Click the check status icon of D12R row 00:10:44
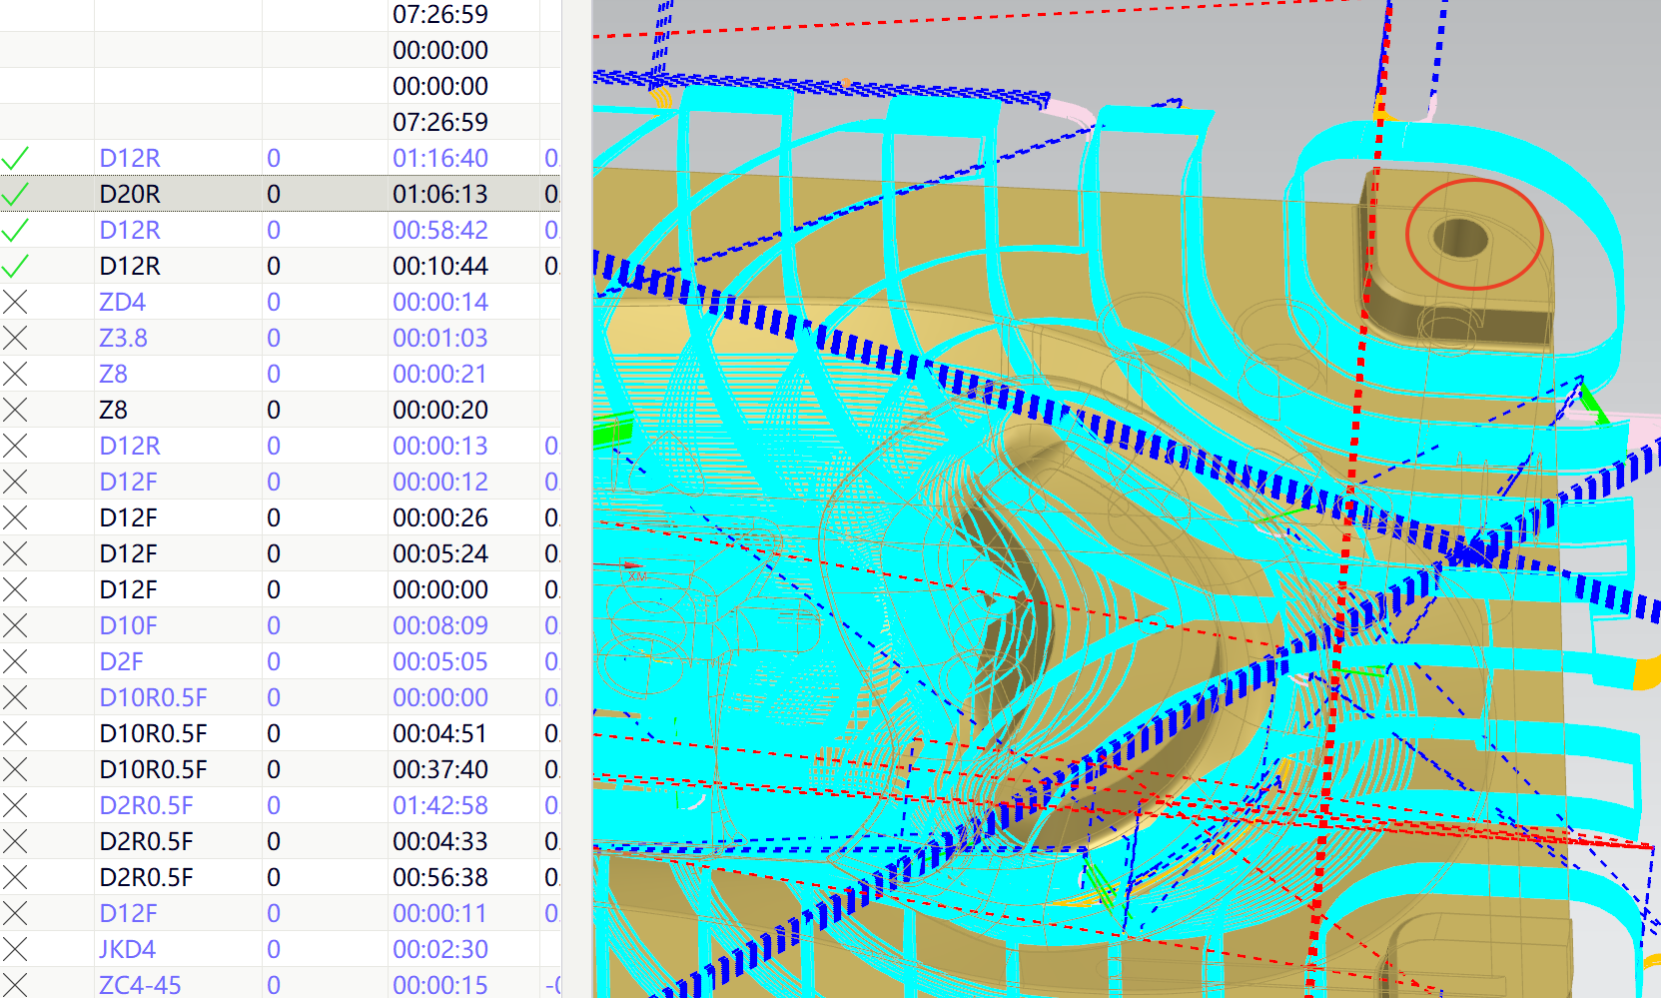 (15, 266)
